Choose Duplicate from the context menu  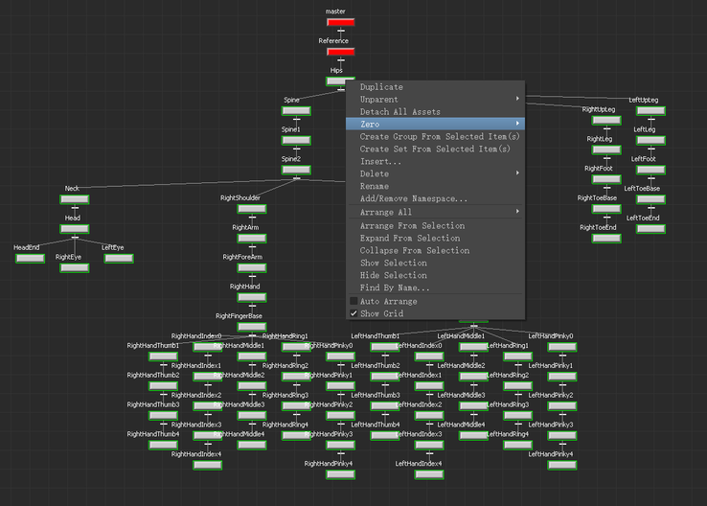click(381, 87)
